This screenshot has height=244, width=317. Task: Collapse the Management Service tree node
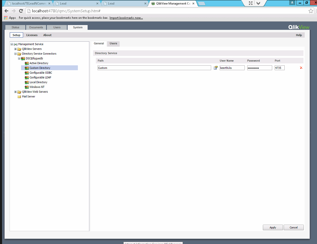click(12, 44)
